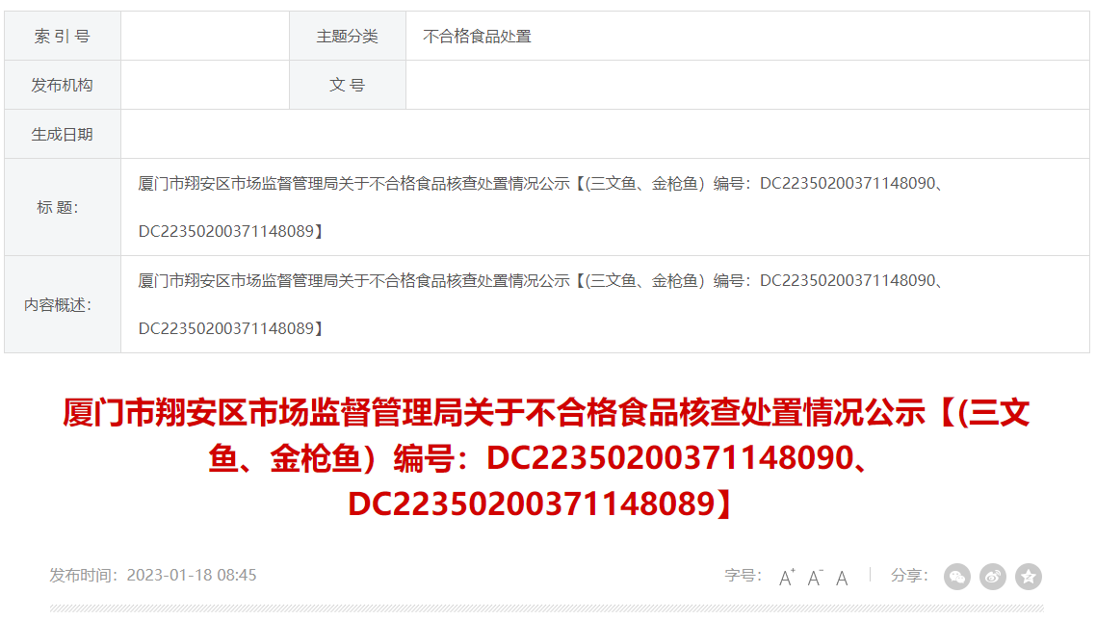Screen dimensions: 1096x620
Task: Click the red article headline
Action: point(546,458)
